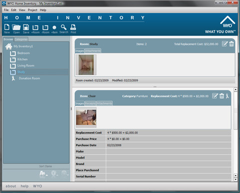
Task: Switch to the Browser tab
Action: [x=8, y=39]
